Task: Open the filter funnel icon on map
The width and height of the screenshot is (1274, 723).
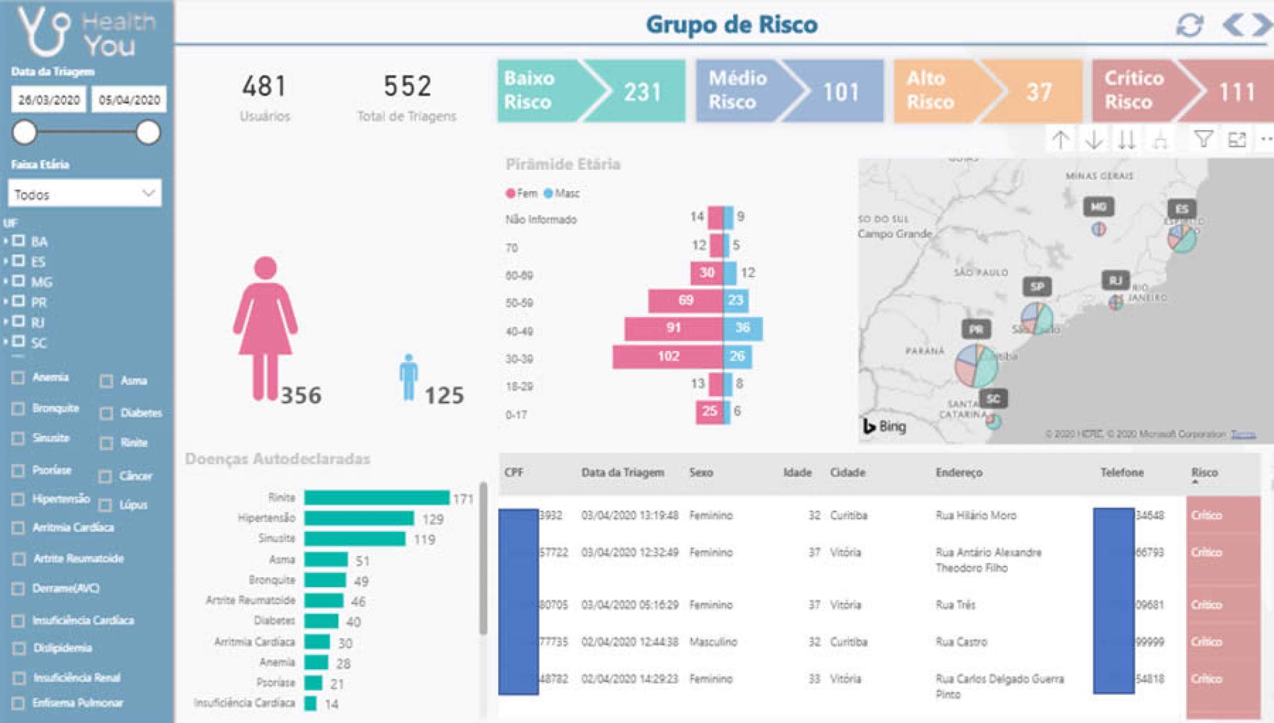Action: click(x=1203, y=139)
